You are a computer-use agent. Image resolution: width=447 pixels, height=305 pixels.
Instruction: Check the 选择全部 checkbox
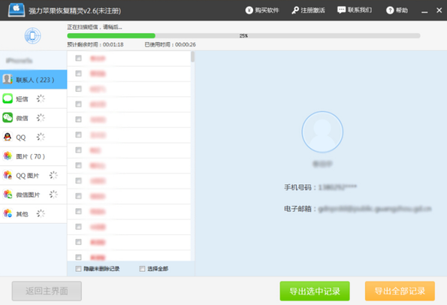point(142,268)
